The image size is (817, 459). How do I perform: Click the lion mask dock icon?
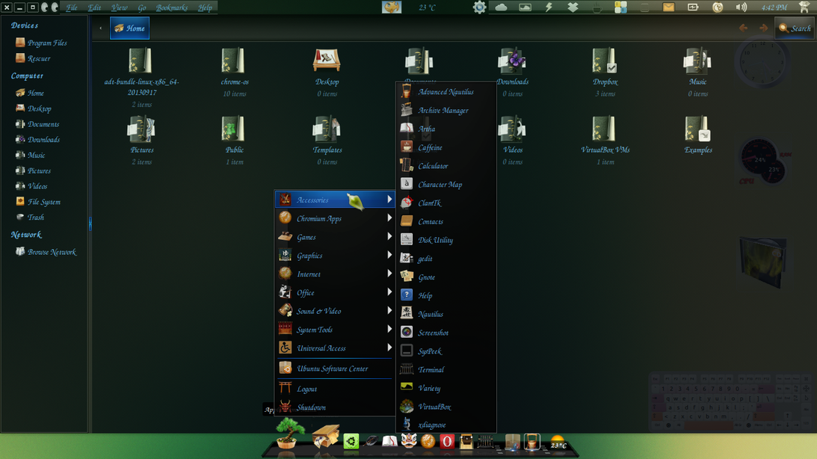[x=408, y=441]
